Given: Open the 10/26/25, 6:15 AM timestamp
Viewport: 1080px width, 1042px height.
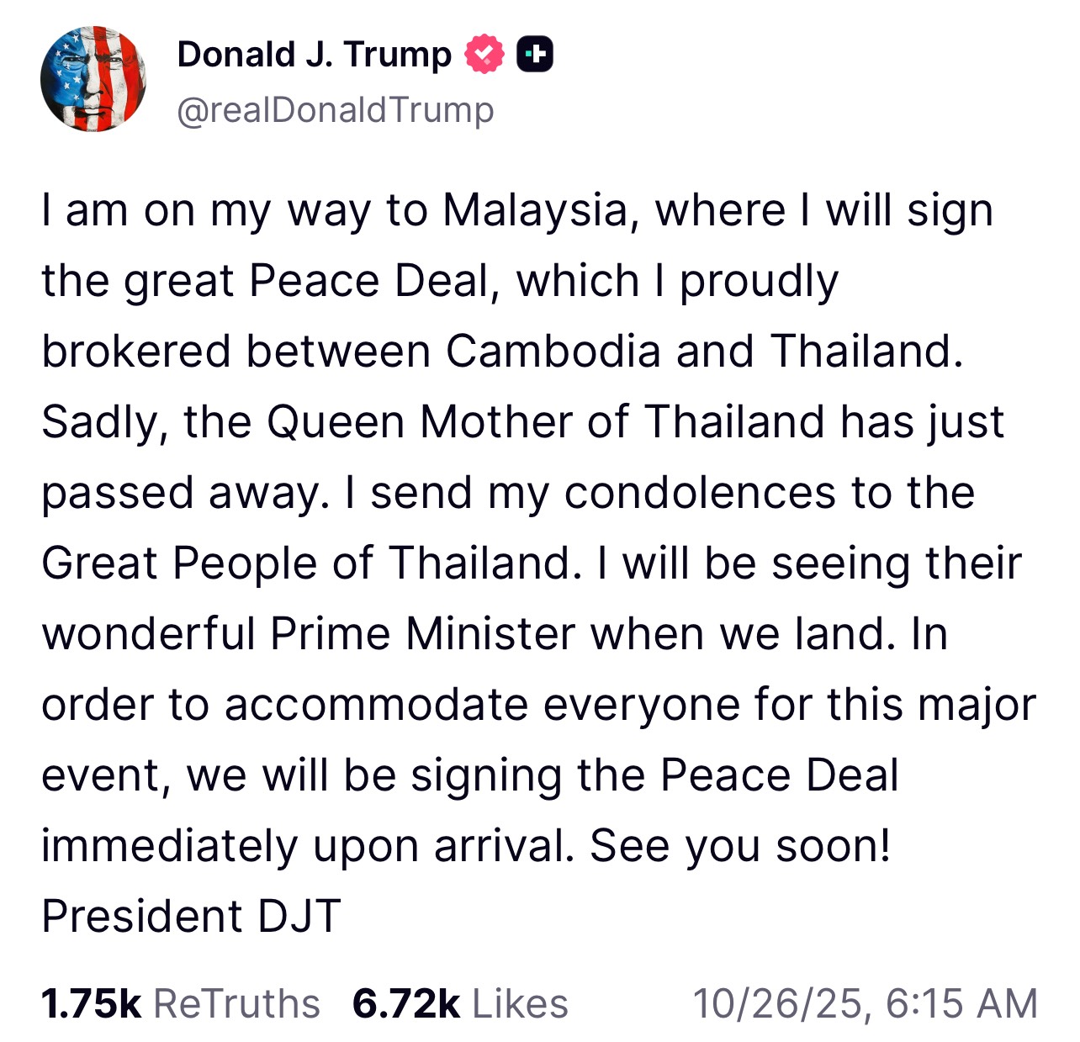Looking at the screenshot, I should 865,1003.
